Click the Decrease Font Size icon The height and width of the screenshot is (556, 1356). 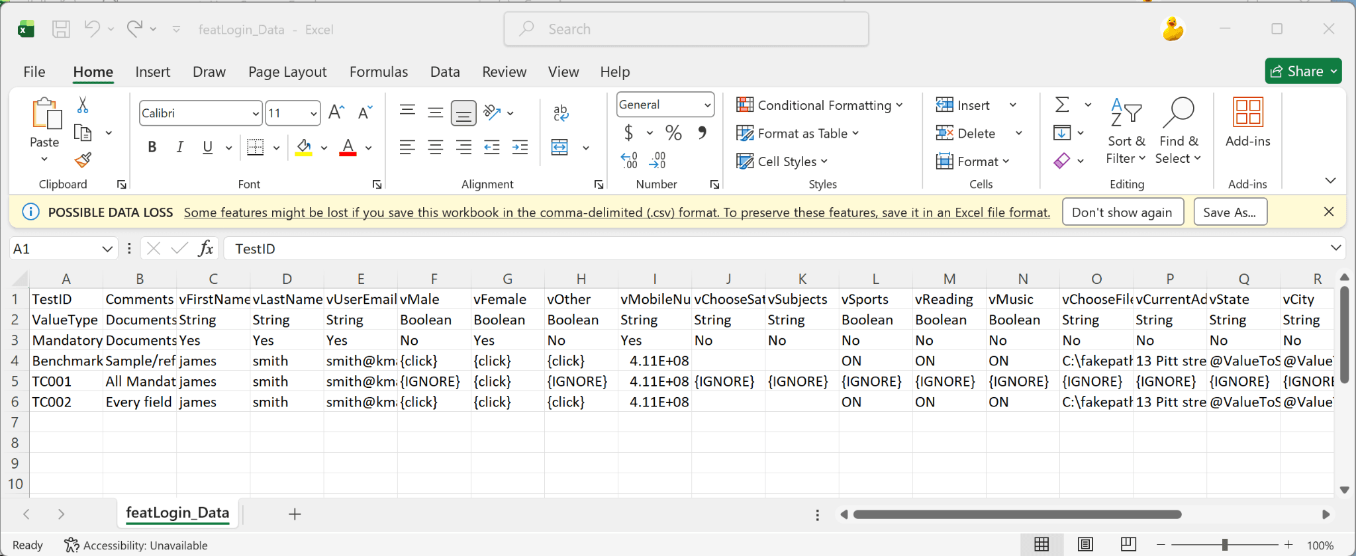(365, 113)
